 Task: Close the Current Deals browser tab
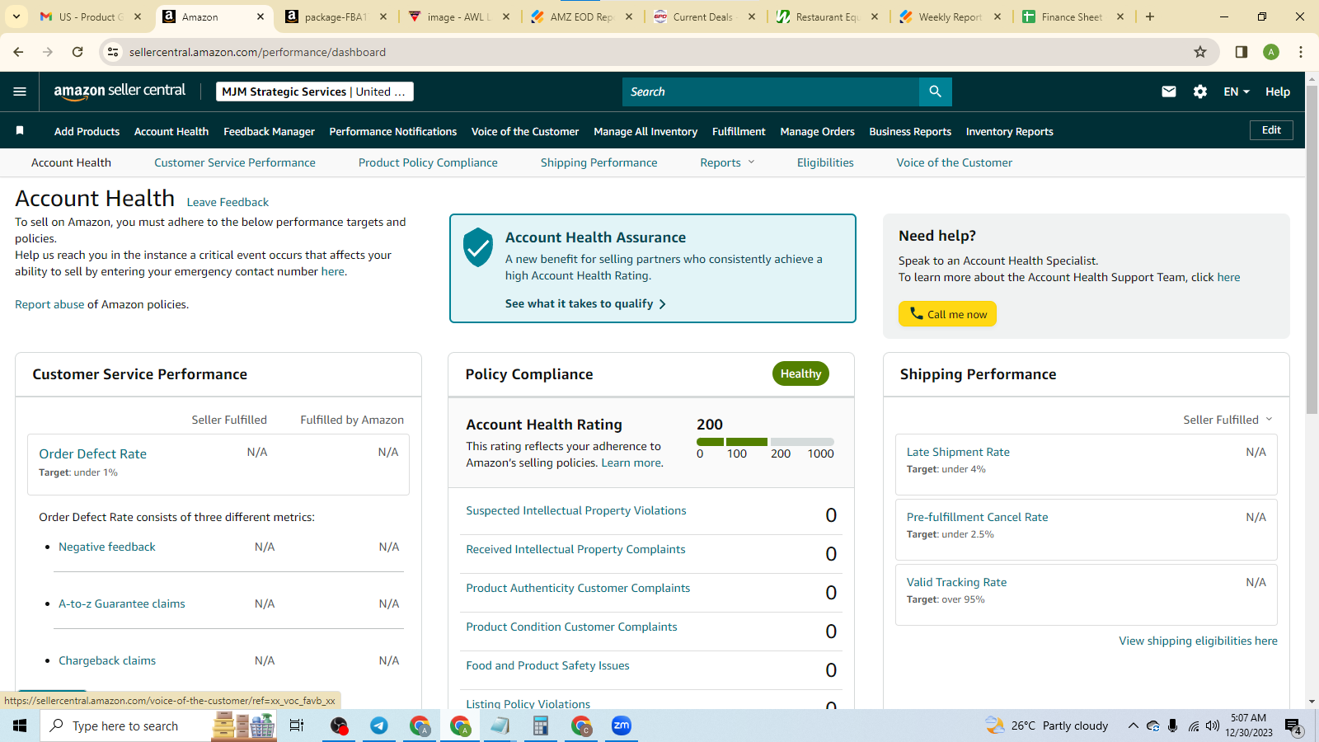click(752, 16)
